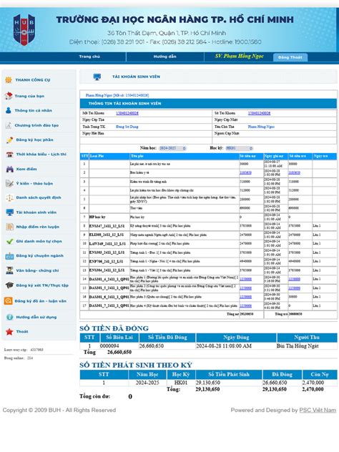Click the Ý kiến - thảo luận icon

(9, 183)
